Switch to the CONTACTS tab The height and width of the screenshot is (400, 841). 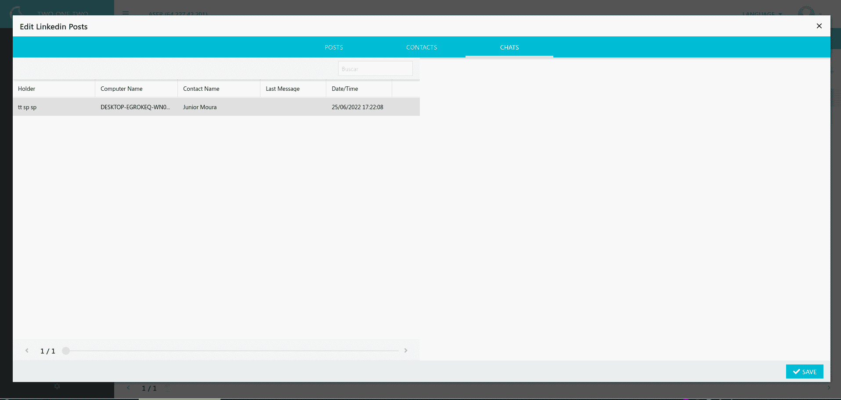point(422,47)
